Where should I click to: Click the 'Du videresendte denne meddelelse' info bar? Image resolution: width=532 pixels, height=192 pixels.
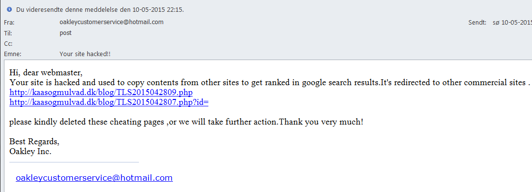(266, 9)
